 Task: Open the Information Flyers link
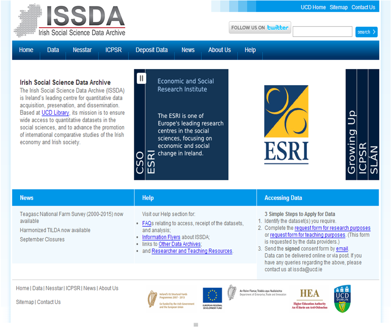tap(161, 237)
